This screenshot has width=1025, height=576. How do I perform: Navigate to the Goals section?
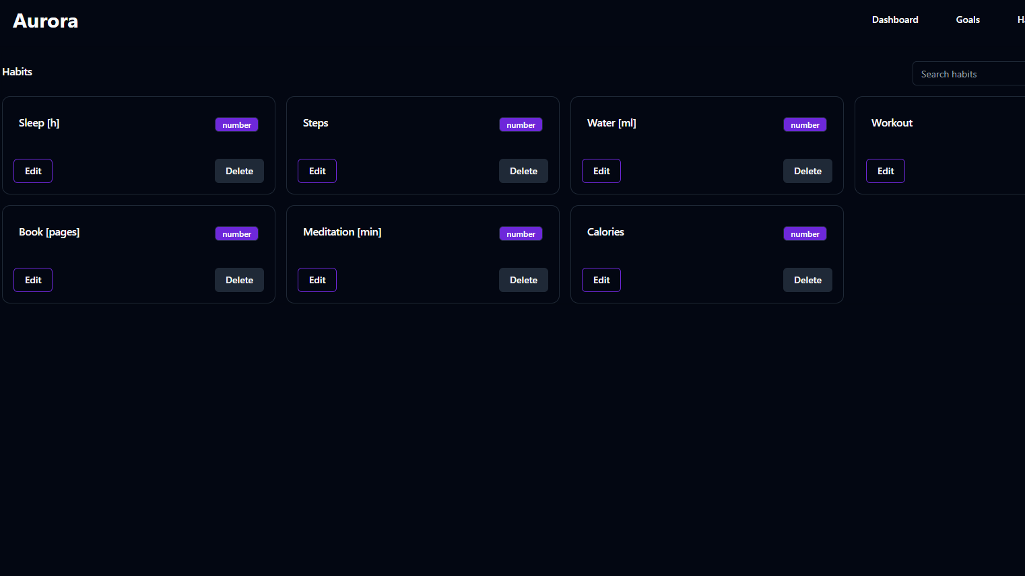point(968,20)
